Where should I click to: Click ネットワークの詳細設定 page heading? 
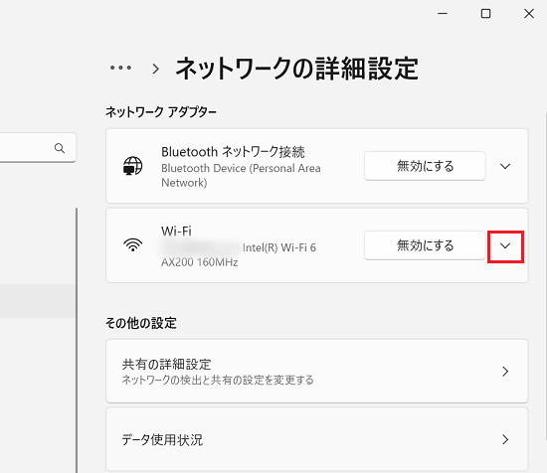coord(297,69)
